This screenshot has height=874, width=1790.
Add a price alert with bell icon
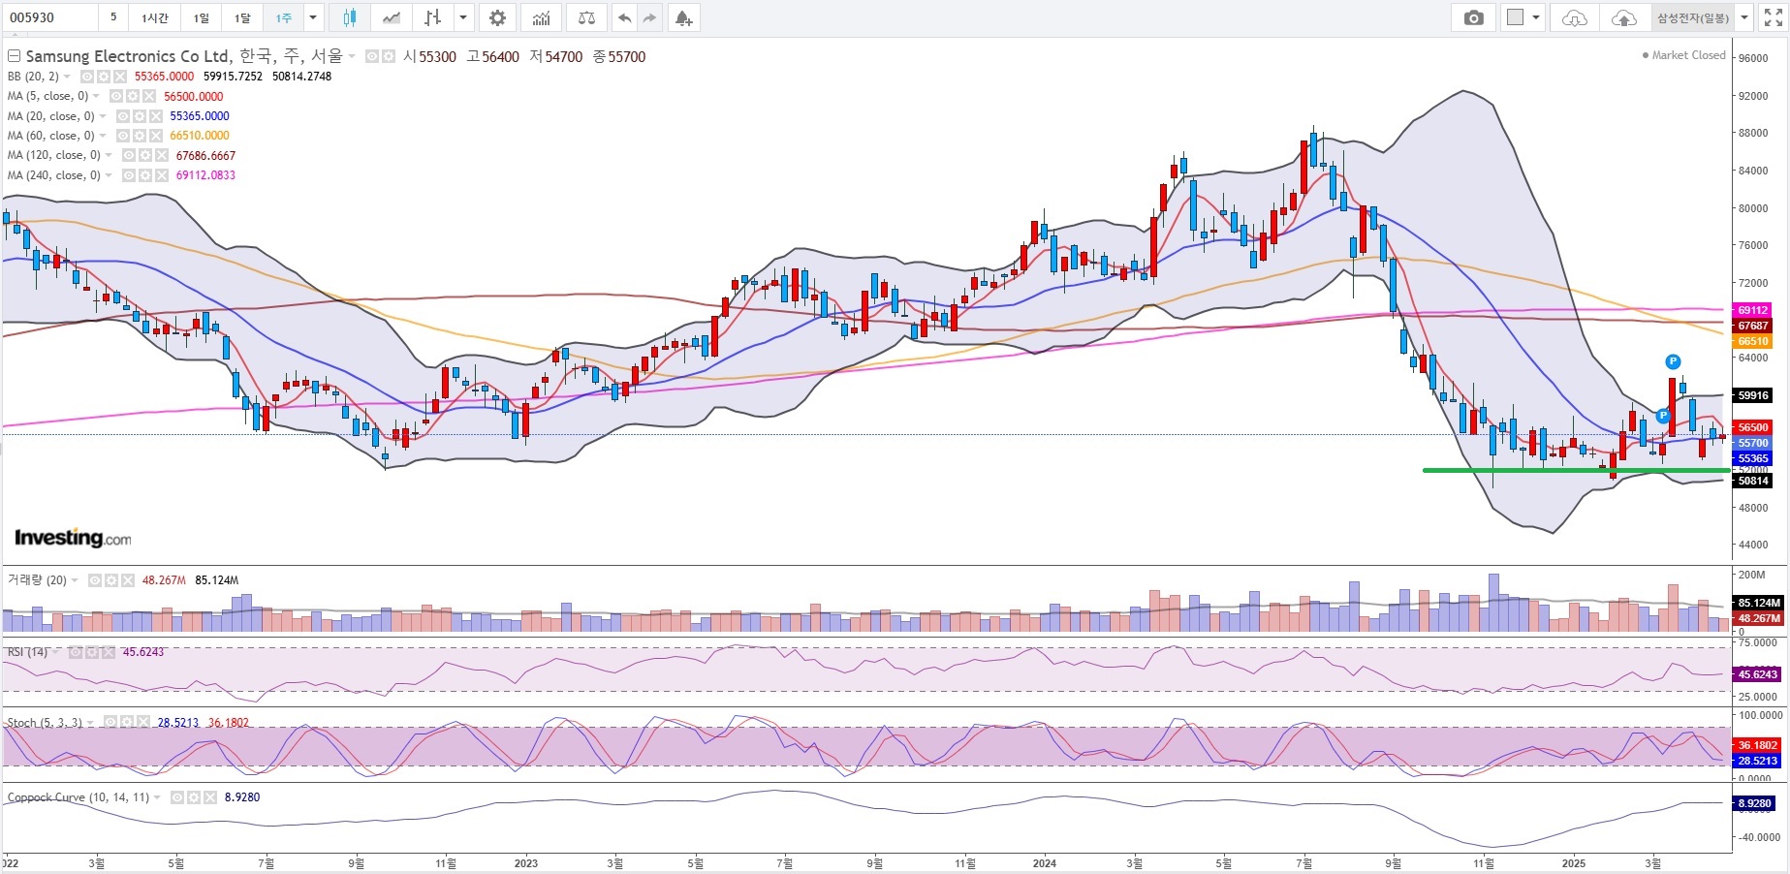[x=683, y=17]
